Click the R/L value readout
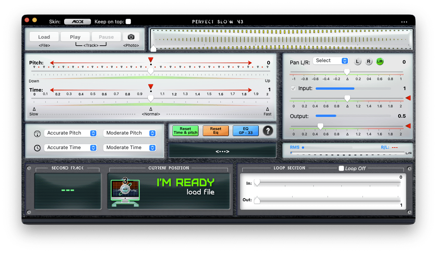The height and width of the screenshot is (253, 437). coord(395,148)
